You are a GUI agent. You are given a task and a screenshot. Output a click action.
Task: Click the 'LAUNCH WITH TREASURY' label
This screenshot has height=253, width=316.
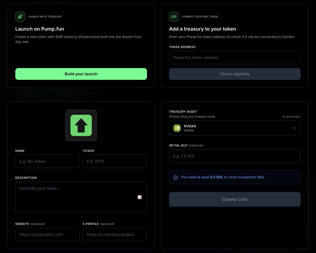click(45, 17)
